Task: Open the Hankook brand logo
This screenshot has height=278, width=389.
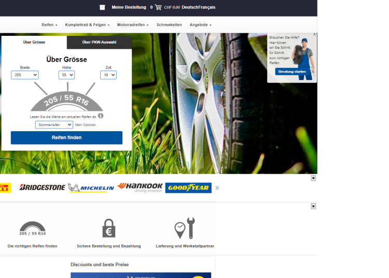Action: point(140,187)
